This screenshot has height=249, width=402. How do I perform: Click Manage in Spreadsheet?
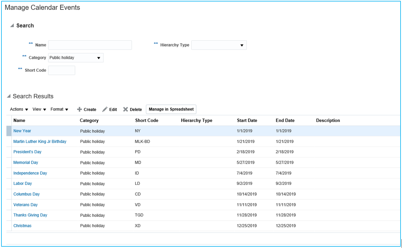point(171,109)
